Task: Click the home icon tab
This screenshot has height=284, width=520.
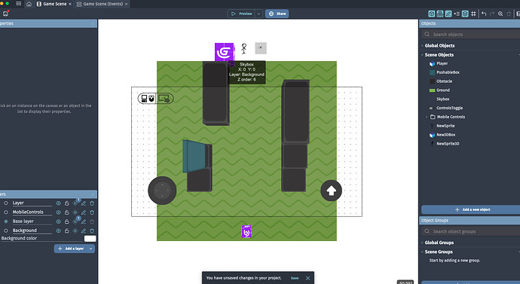Action: 29,4
